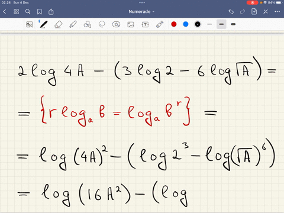284x213 pixels.
Task: Open the more options ellipsis menu
Action: pyautogui.click(x=277, y=12)
